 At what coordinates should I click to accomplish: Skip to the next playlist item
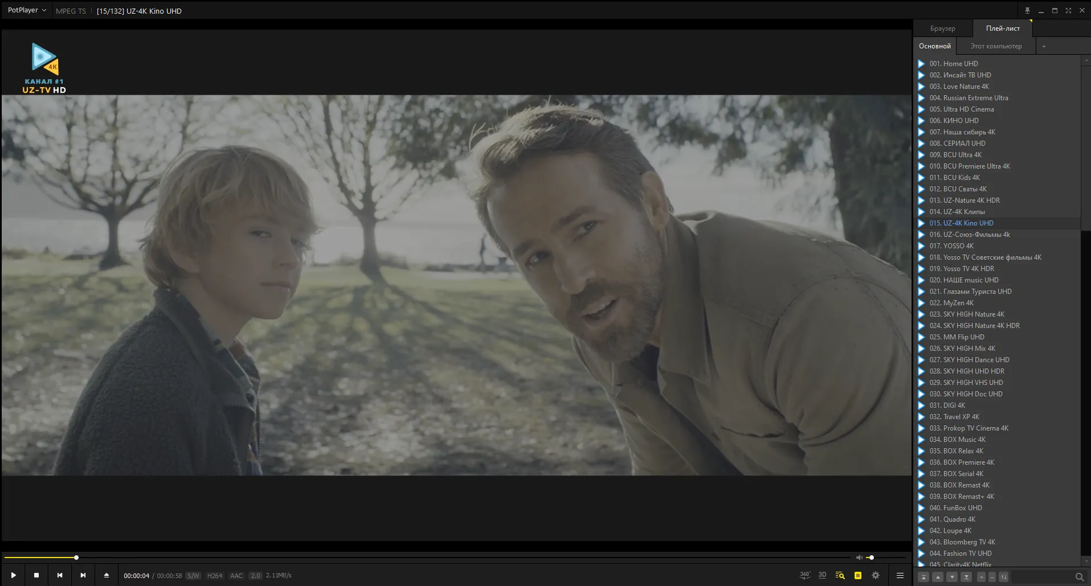[x=83, y=575]
